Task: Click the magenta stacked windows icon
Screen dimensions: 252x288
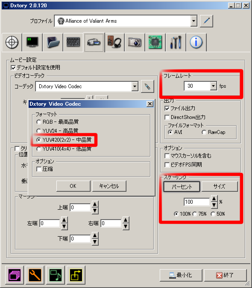Action: coord(15,275)
